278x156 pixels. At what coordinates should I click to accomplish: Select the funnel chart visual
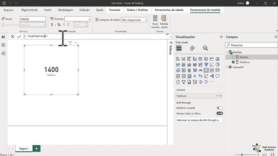point(206,65)
